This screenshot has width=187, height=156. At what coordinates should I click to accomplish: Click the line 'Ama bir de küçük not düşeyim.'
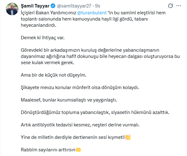[x=53, y=75]
